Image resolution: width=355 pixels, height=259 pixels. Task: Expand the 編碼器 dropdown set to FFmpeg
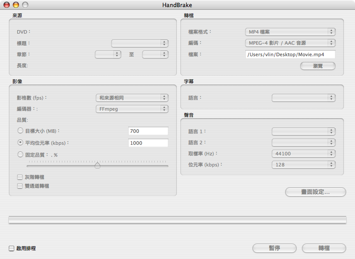click(x=132, y=109)
